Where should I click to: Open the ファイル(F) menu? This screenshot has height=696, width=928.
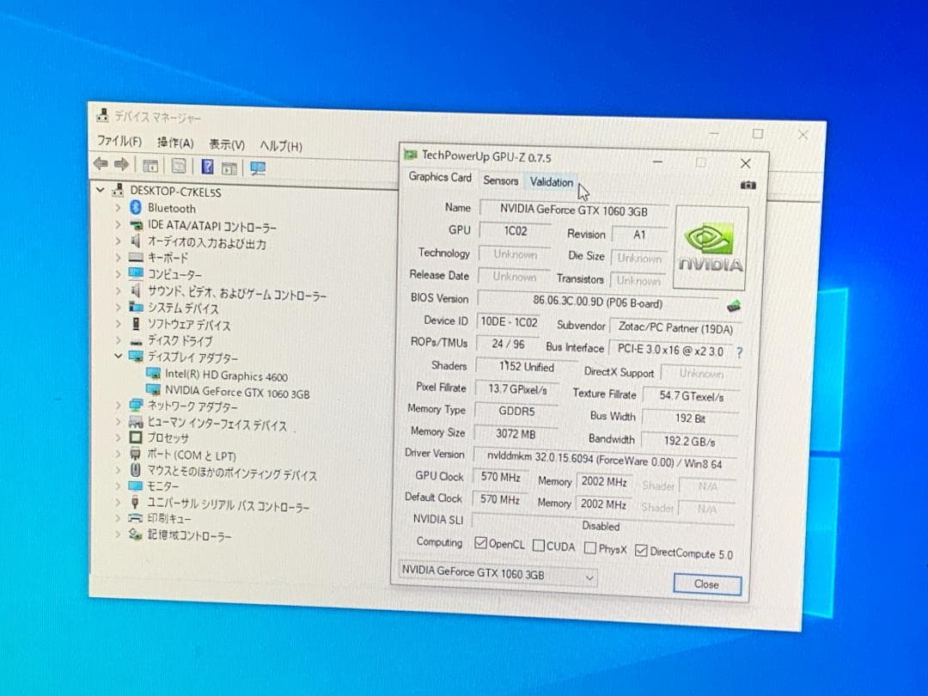[119, 141]
